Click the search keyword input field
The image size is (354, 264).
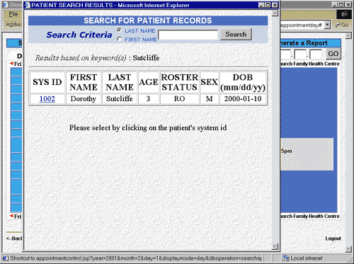tap(188, 35)
